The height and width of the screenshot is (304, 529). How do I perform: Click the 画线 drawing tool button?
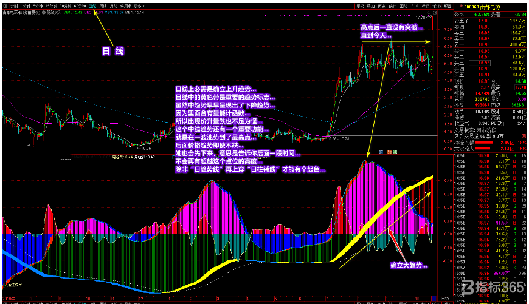[x=404, y=6]
